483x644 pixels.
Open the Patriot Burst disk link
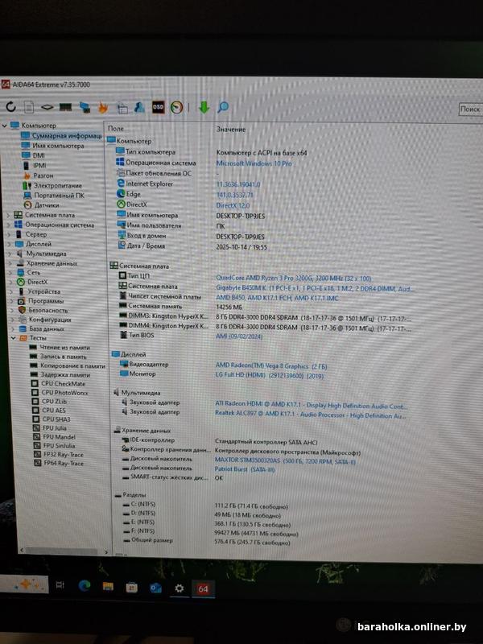tap(245, 469)
